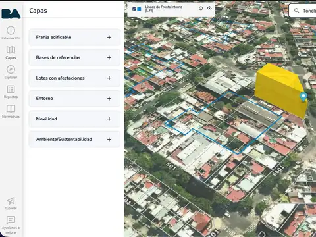
Task: Expand Movilidad with plus icon
Action: click(109, 119)
